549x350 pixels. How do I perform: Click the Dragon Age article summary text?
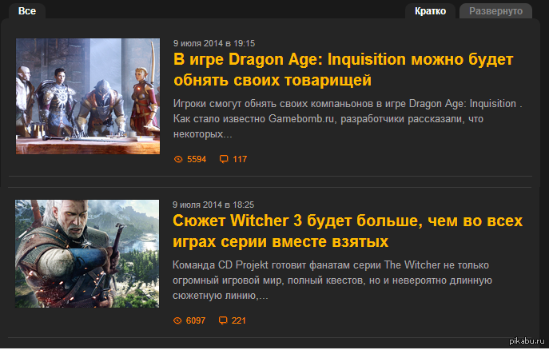coord(348,118)
